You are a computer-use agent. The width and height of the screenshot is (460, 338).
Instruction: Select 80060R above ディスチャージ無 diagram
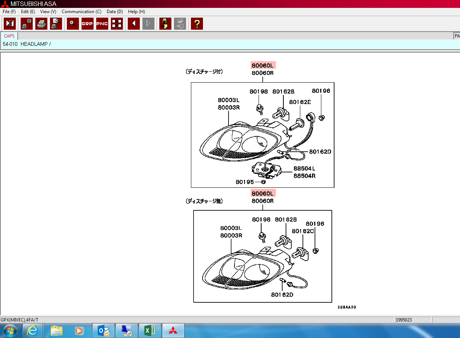(x=263, y=201)
